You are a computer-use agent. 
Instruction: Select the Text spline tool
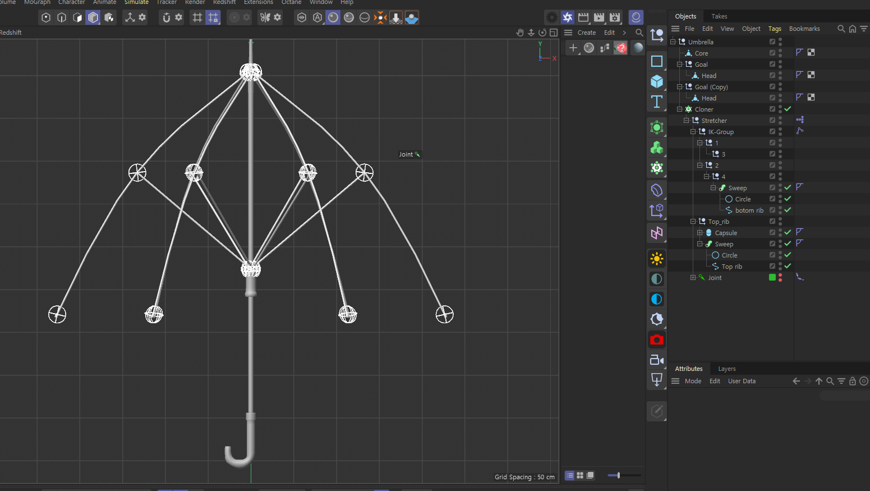pos(657,102)
